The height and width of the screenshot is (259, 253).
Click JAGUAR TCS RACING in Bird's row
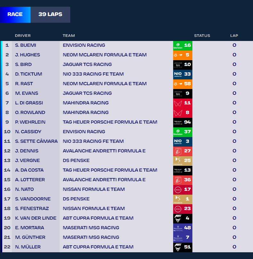click(87, 64)
